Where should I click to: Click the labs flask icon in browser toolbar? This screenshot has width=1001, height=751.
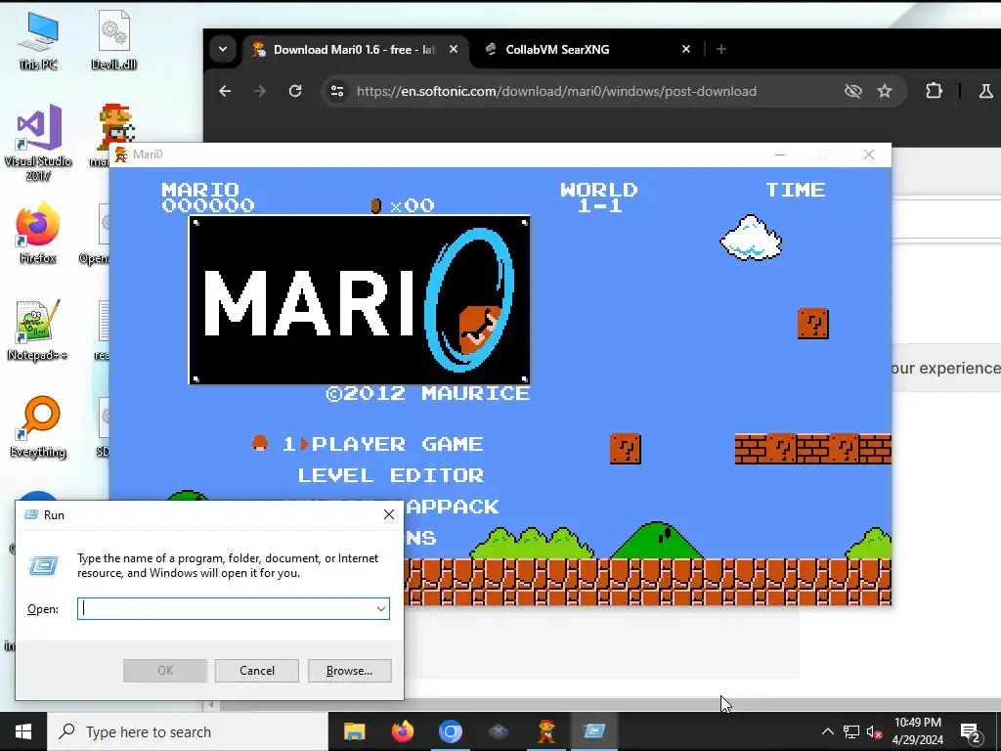pyautogui.click(x=985, y=91)
